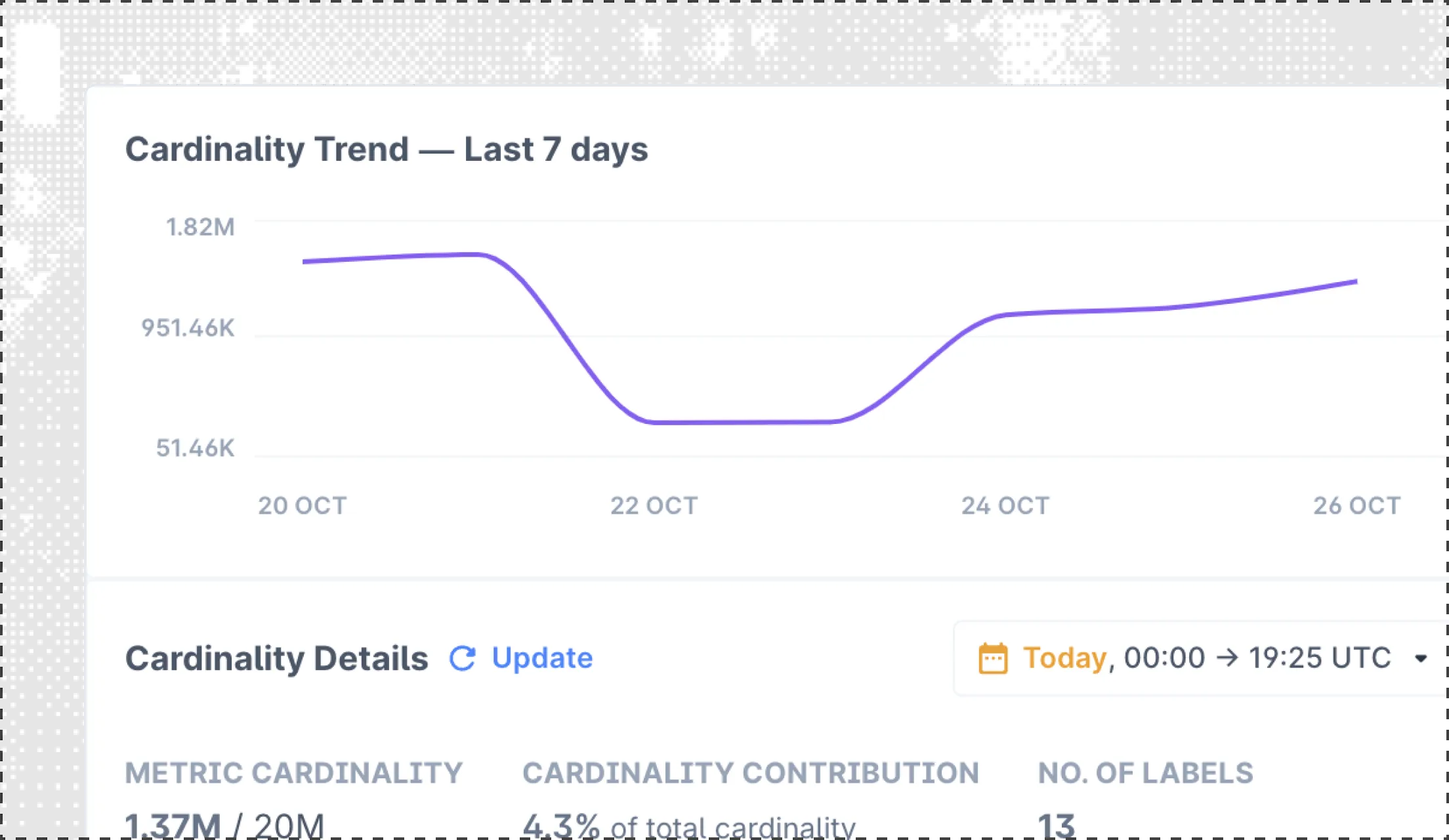The height and width of the screenshot is (840, 1449).
Task: Click the Cardinality Details heading
Action: (276, 659)
